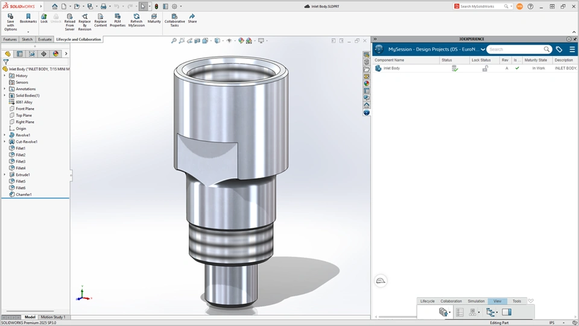Viewport: 579px width, 326px height.
Task: Click the tag icon in the 3DEXPERIENCE header
Action: pos(559,49)
